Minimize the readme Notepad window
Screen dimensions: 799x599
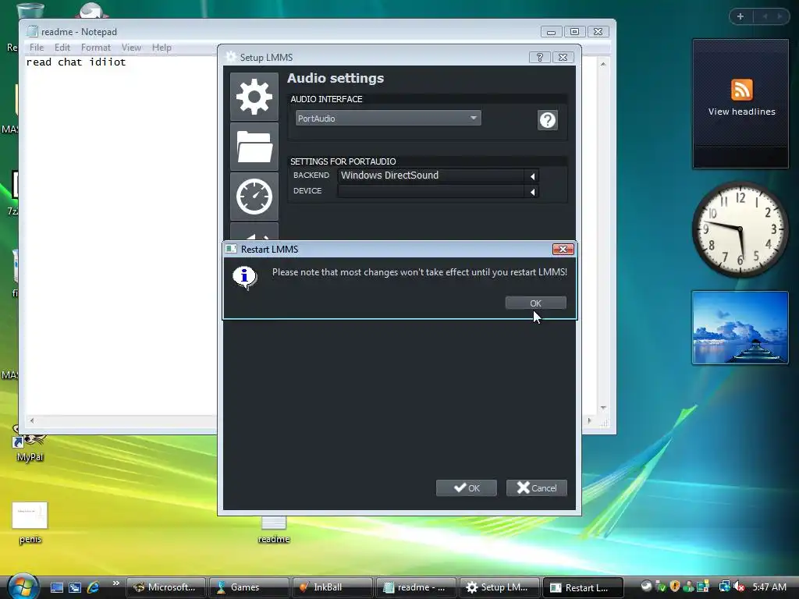click(551, 31)
